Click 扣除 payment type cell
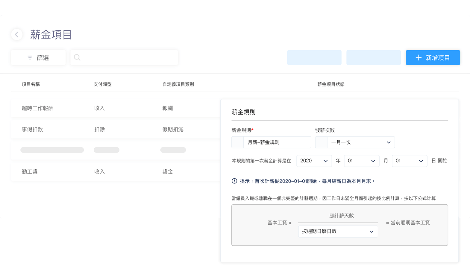The height and width of the screenshot is (280, 470). pyautogui.click(x=99, y=130)
